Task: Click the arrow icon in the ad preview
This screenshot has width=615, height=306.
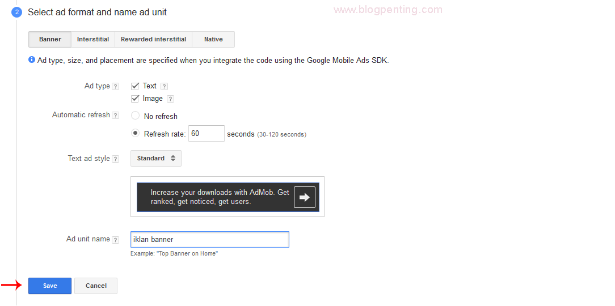Action: 305,197
